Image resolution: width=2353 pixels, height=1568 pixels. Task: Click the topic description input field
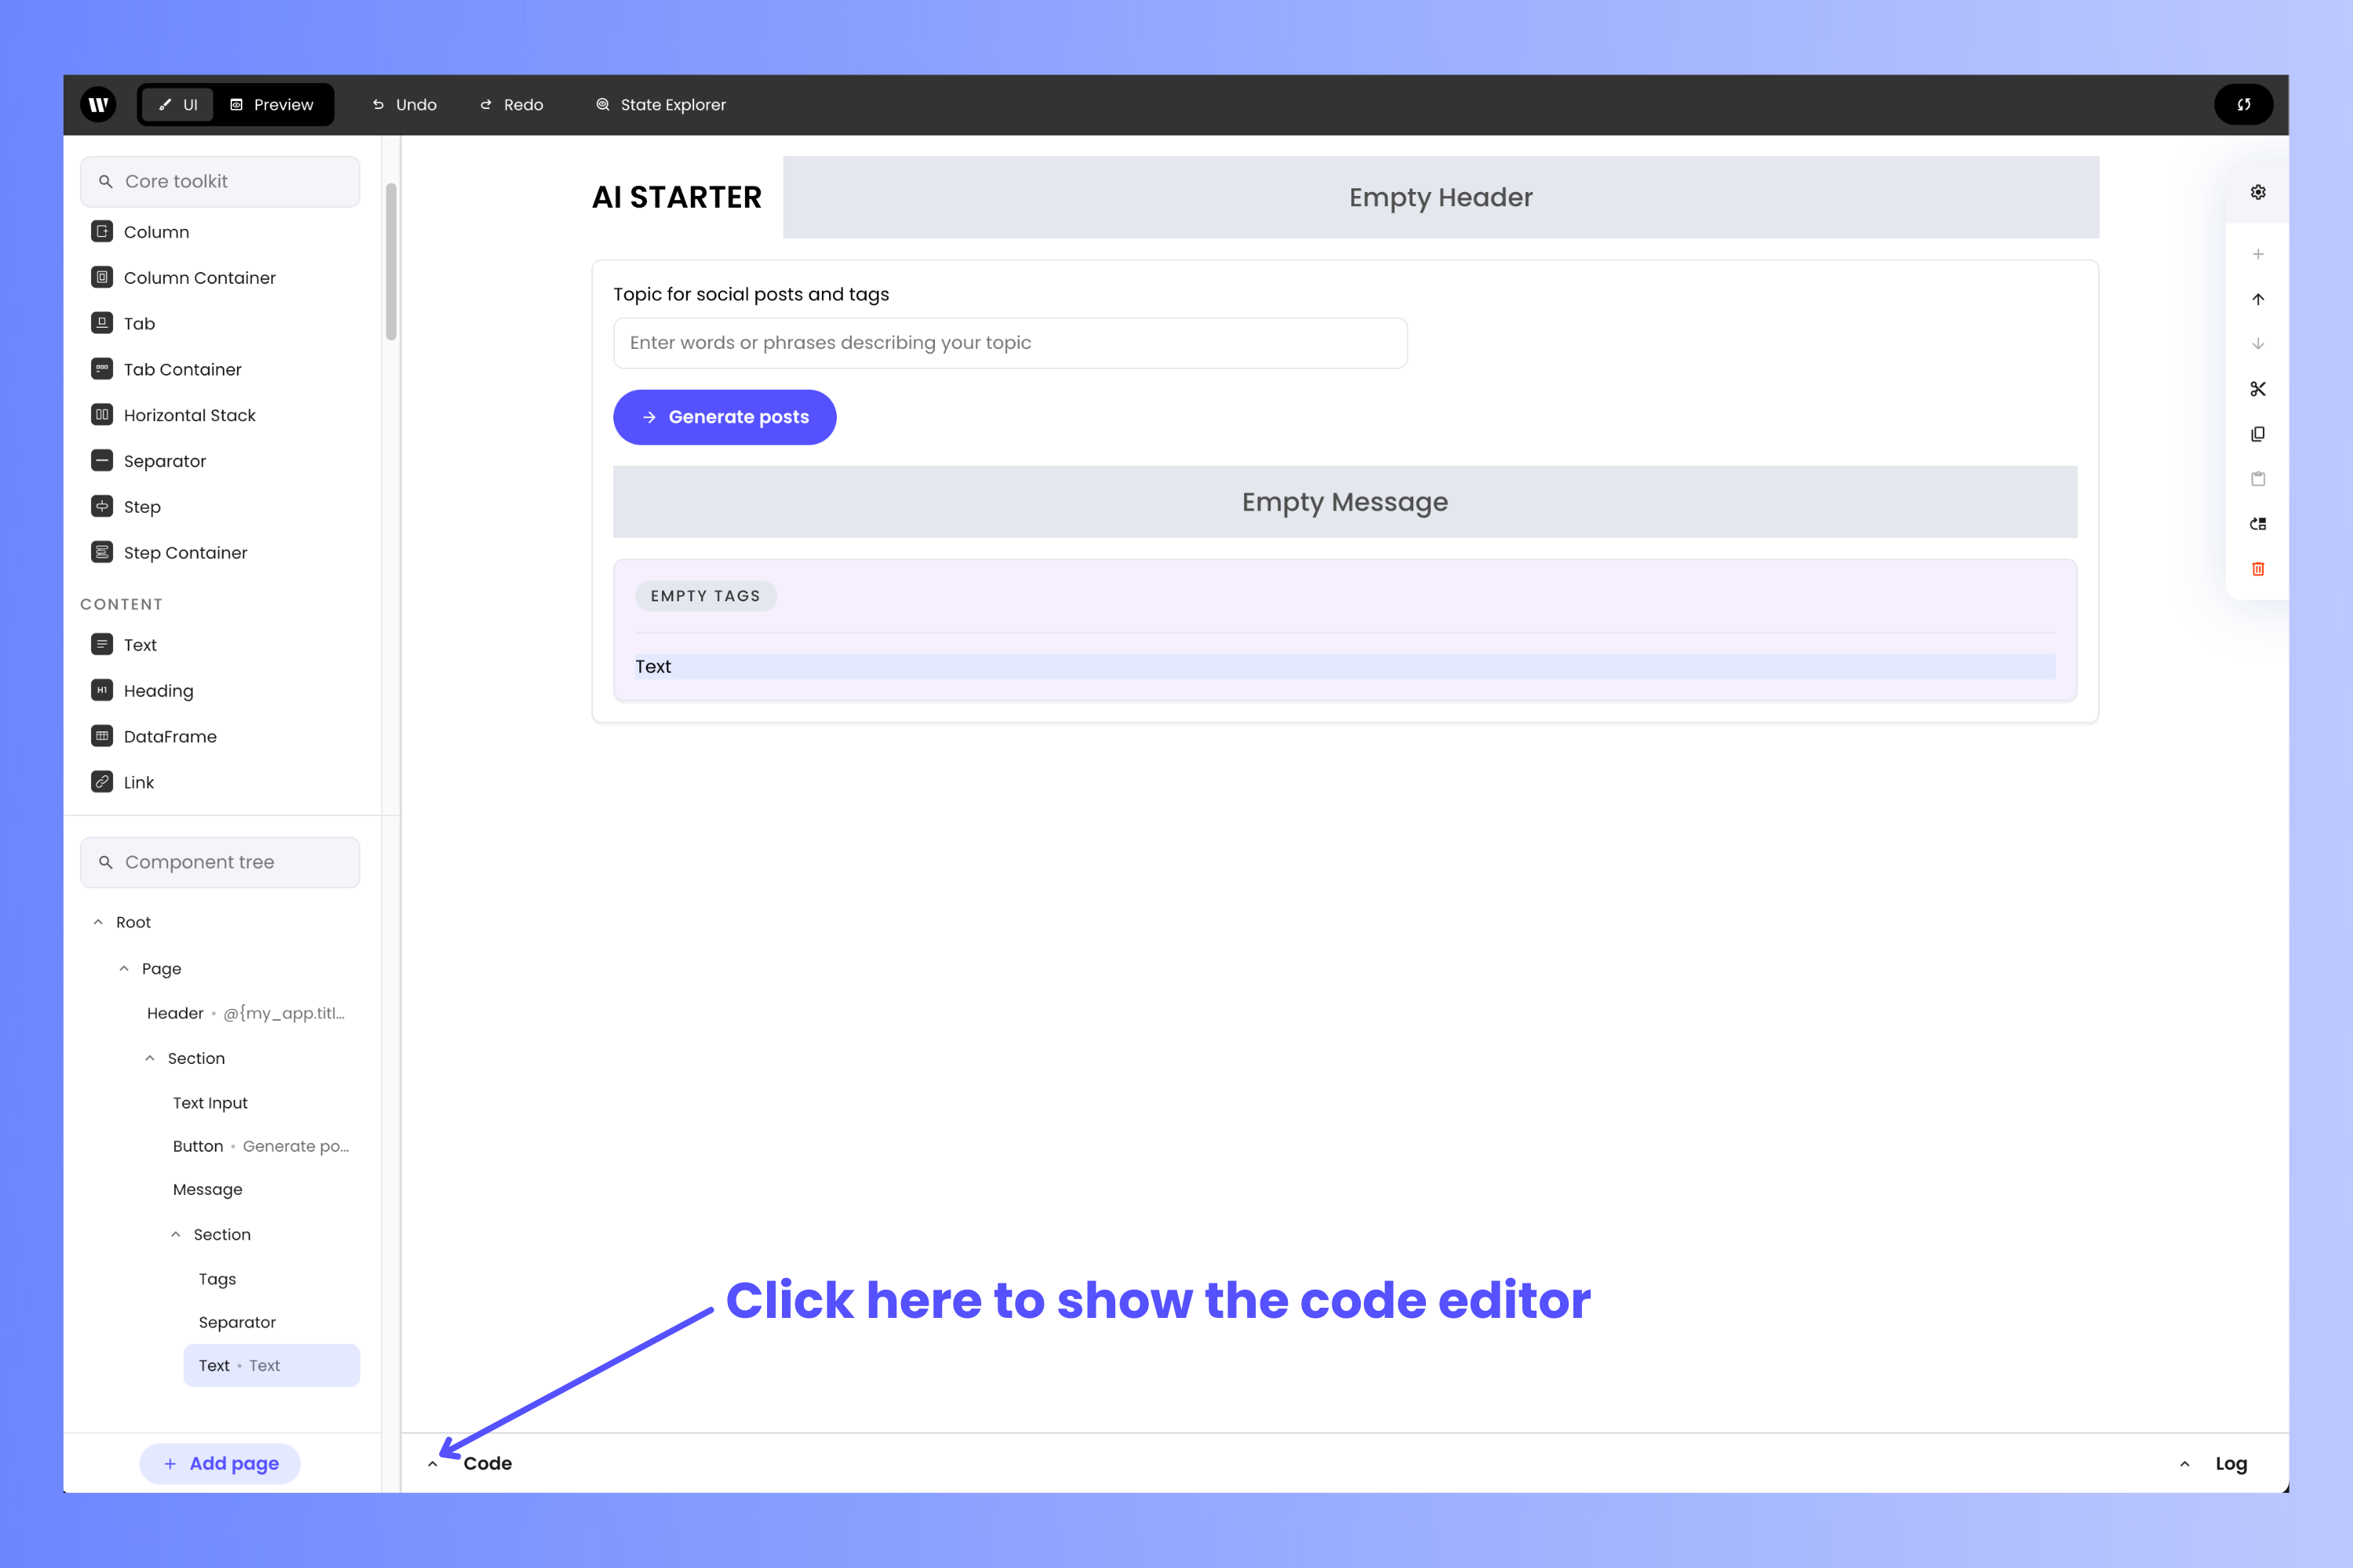(1010, 343)
